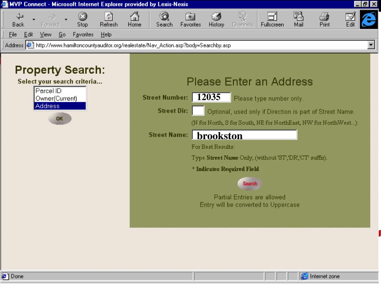The width and height of the screenshot is (381, 286).
Task: Click the 'Property Search:' heading
Action: pyautogui.click(x=60, y=70)
